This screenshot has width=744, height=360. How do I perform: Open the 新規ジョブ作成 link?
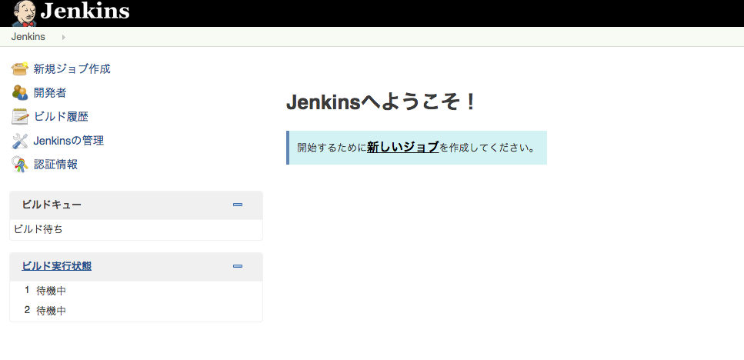point(72,69)
